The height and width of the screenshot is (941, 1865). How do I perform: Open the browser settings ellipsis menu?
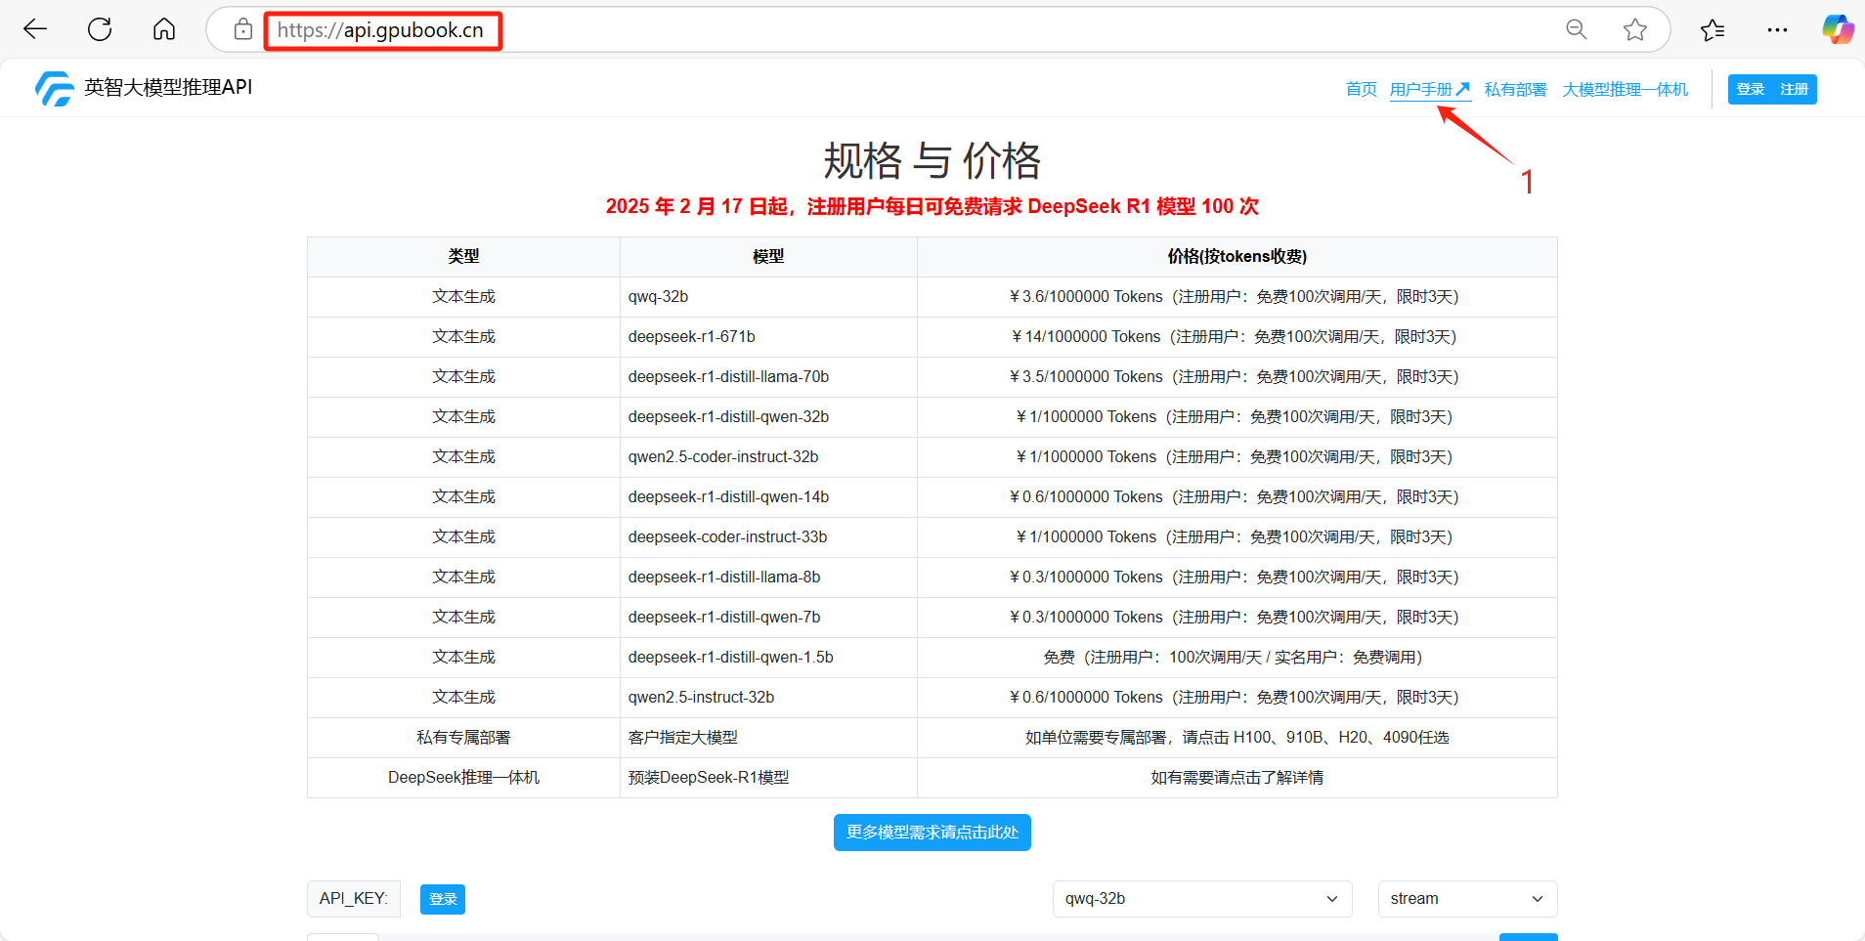pos(1777,29)
